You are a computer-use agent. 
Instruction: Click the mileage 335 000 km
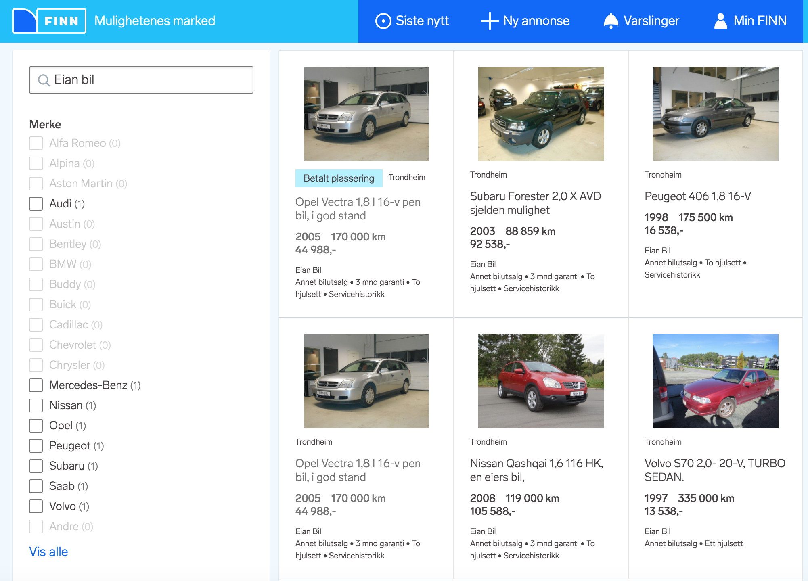pos(706,498)
